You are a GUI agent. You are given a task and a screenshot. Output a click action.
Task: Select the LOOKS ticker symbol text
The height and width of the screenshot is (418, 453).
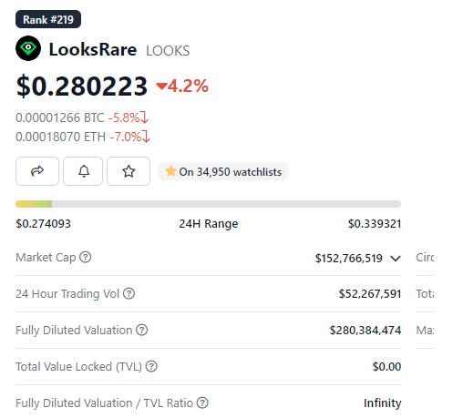coord(168,51)
